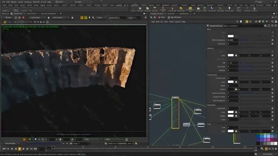Jump to the first frame in playbar
This screenshot has width=278, height=156.
[4, 149]
